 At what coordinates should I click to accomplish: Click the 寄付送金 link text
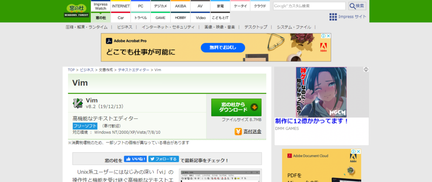pos(252,132)
